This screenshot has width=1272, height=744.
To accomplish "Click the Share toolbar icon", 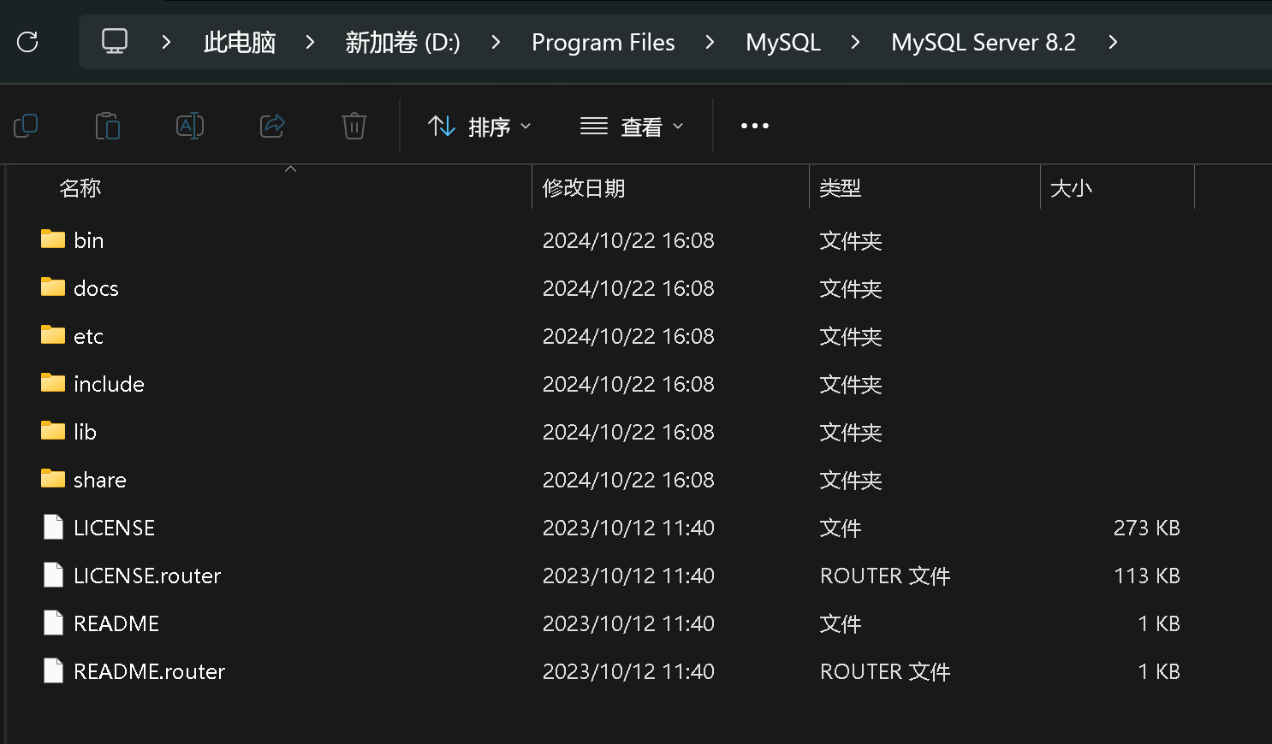I will click(272, 127).
